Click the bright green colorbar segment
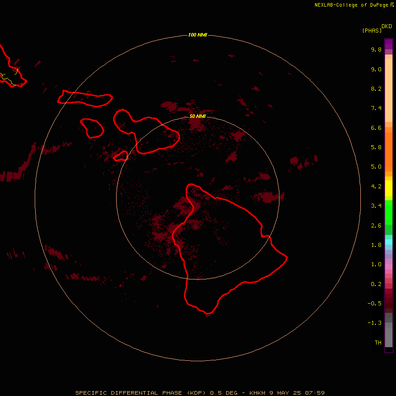The image size is (396, 396). coord(389,212)
